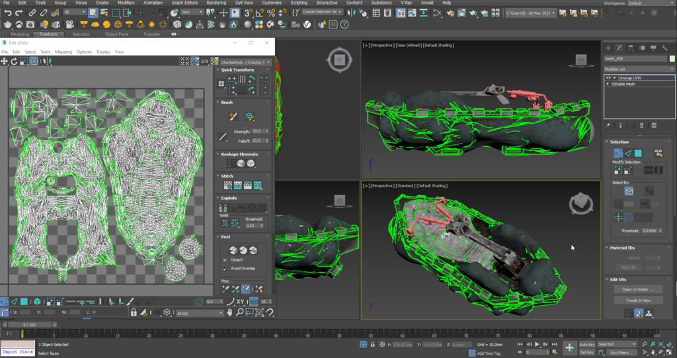Open the Hierarchy panel tab icon
Viewport: 677px width, 358px height.
(x=631, y=48)
